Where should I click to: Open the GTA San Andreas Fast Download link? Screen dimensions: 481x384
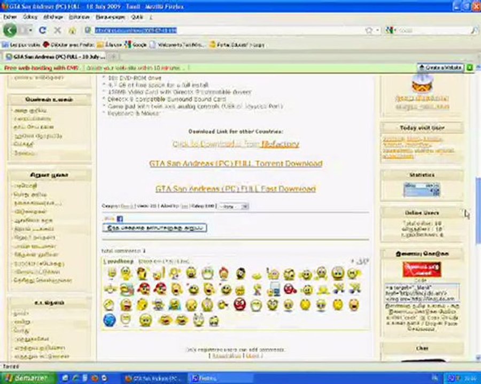(236, 189)
